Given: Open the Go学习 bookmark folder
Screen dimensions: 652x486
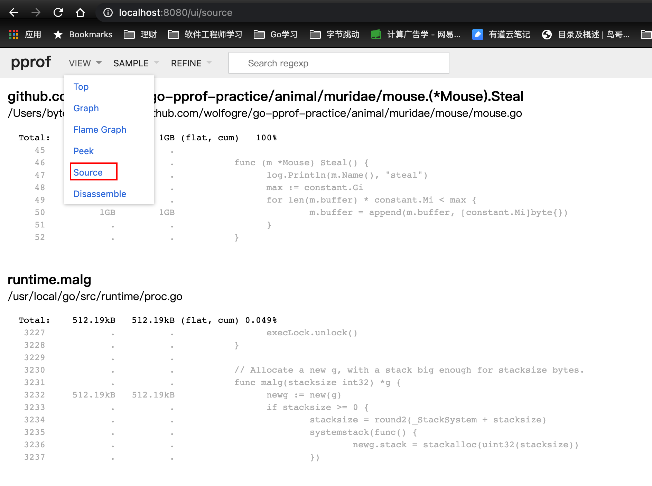Looking at the screenshot, I should click(x=276, y=34).
